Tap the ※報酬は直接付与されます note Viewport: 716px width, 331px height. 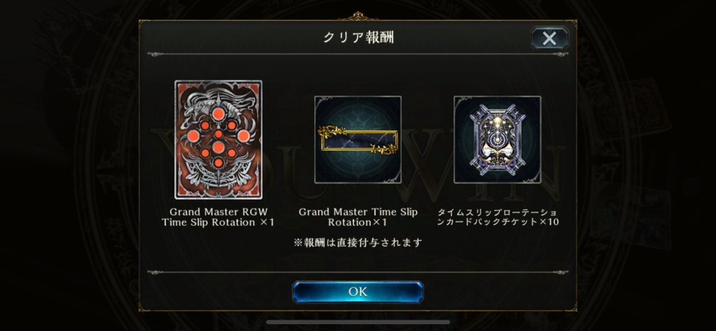(358, 242)
